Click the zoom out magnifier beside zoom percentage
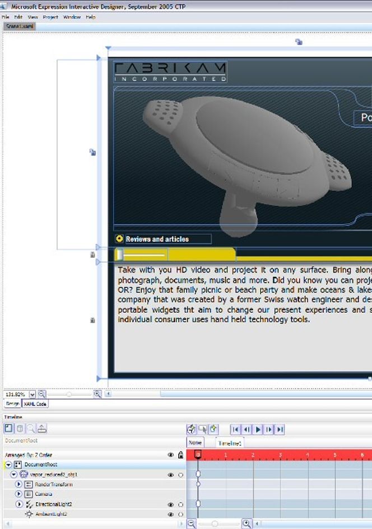Viewport: 372px width, 529px height. pyautogui.click(x=42, y=394)
